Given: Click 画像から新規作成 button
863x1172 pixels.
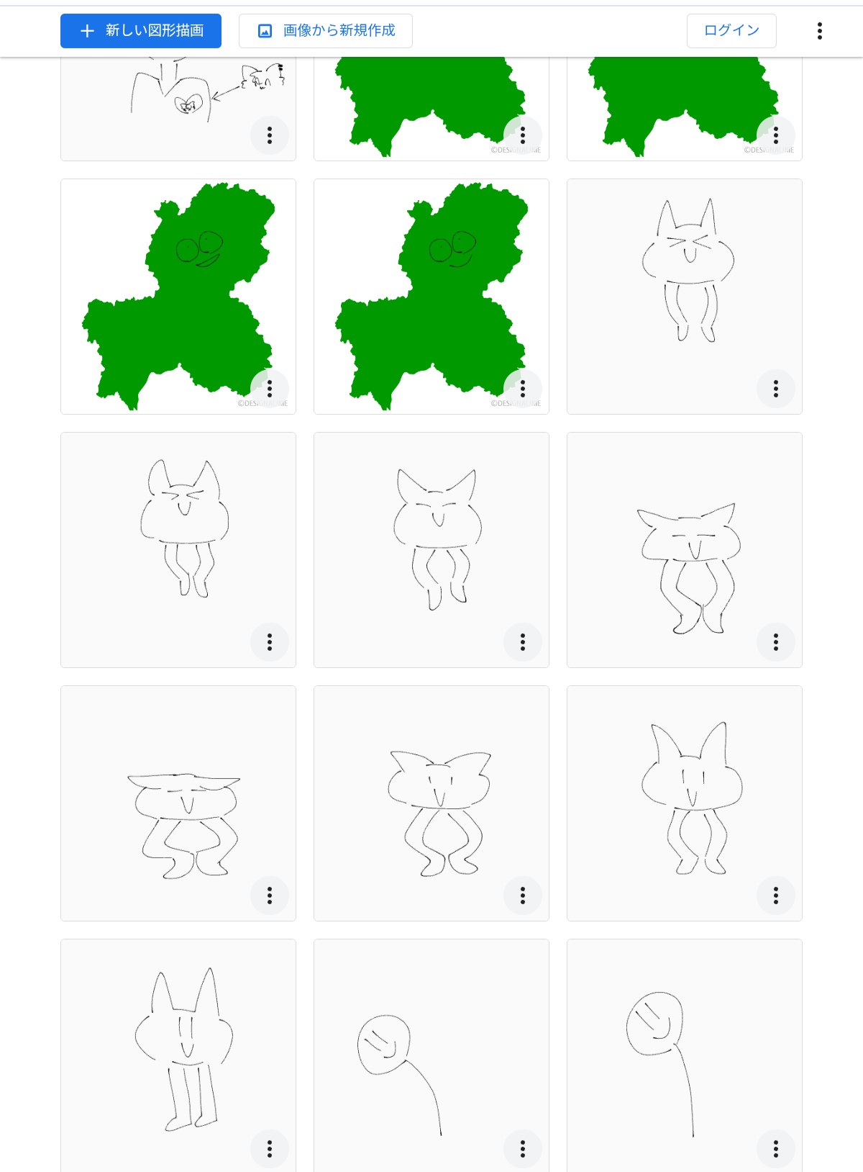Looking at the screenshot, I should coord(326,31).
